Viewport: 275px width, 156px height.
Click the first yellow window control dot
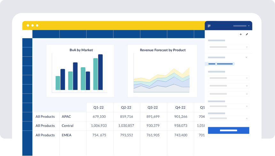(x=28, y=26)
